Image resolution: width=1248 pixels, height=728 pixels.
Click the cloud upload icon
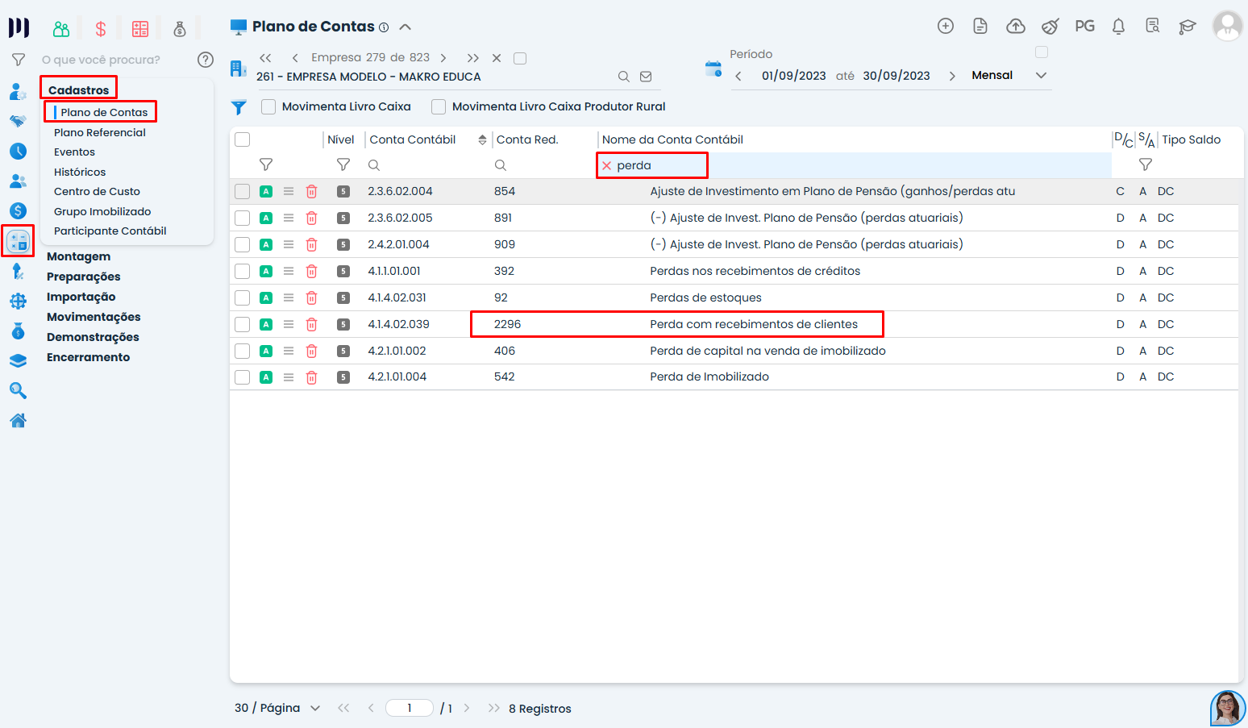[1015, 27]
